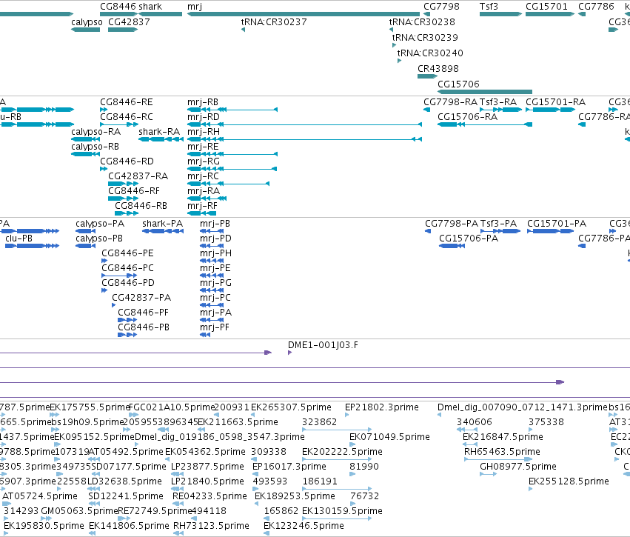
Task: Open cDNA feature 323862
Action: point(337,430)
